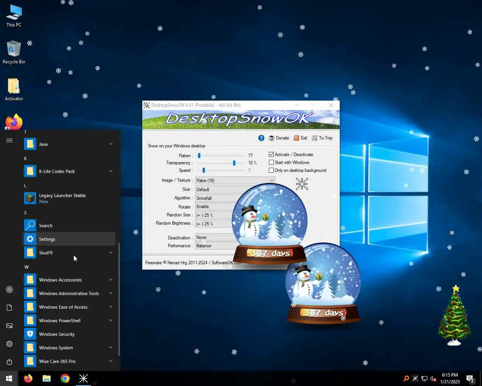Image resolution: width=482 pixels, height=386 pixels.
Task: Click the user account icon in Start sidebar
Action: (x=9, y=289)
